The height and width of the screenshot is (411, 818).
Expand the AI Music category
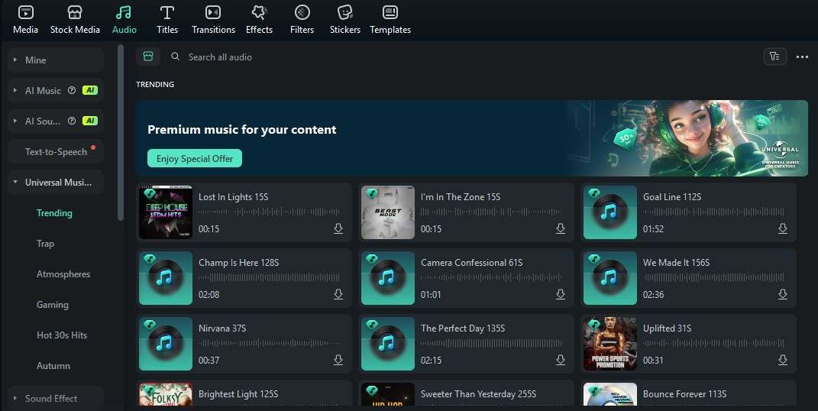coord(15,90)
